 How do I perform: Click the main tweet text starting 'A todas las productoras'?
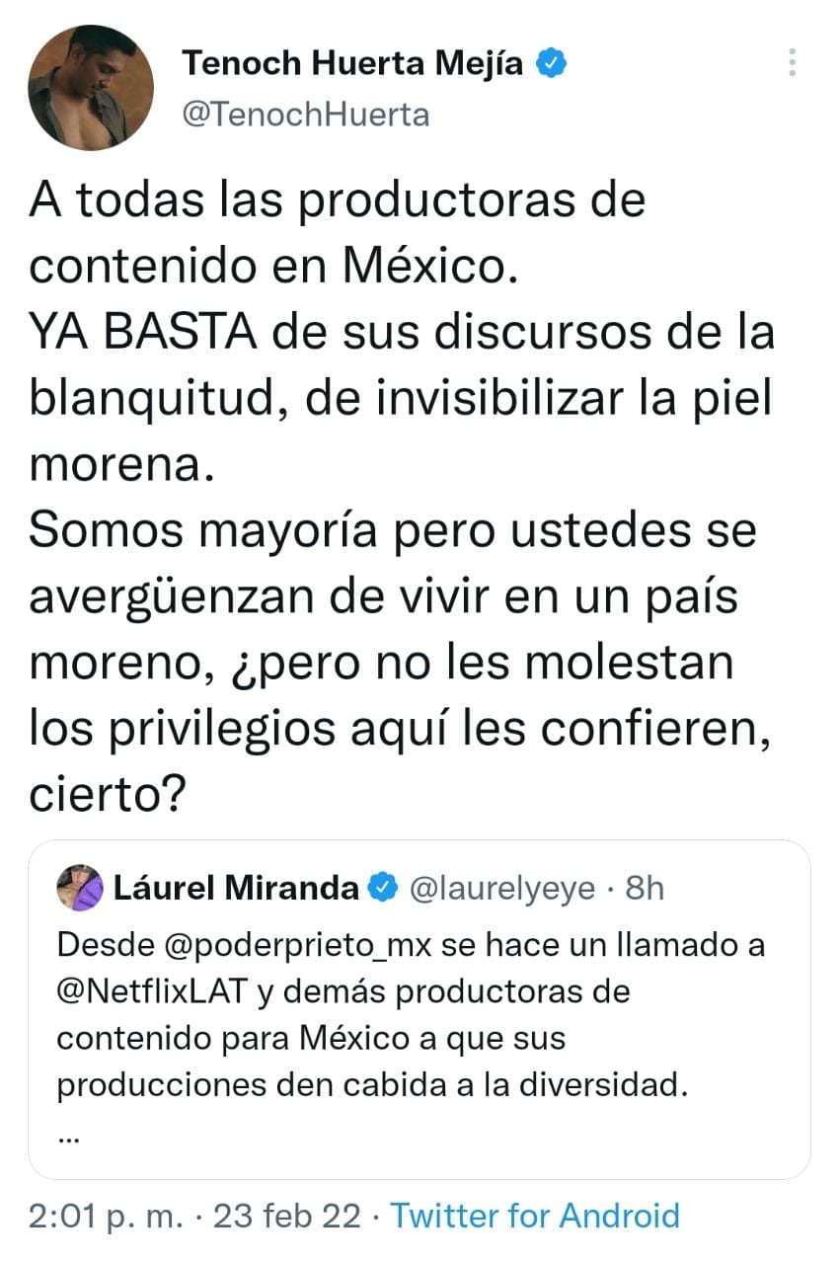pyautogui.click(x=336, y=201)
